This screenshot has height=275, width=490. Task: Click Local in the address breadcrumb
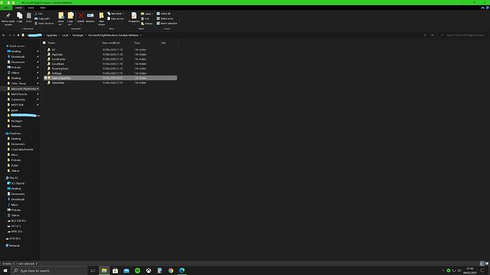[65, 35]
